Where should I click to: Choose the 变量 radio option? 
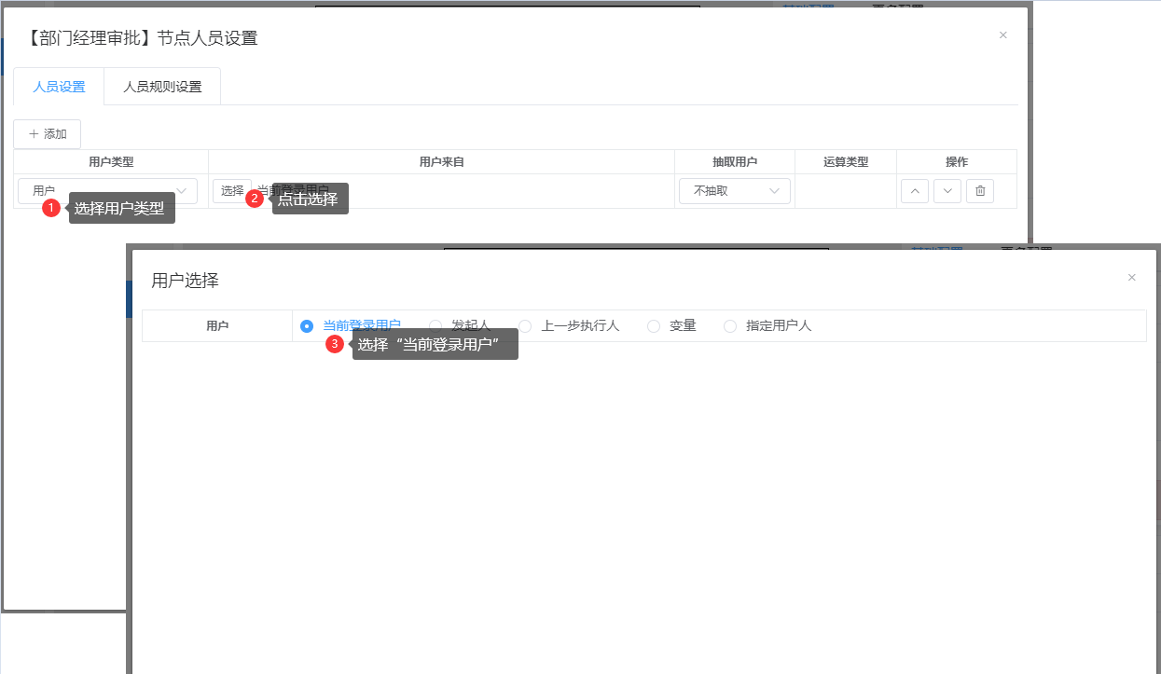(x=671, y=325)
